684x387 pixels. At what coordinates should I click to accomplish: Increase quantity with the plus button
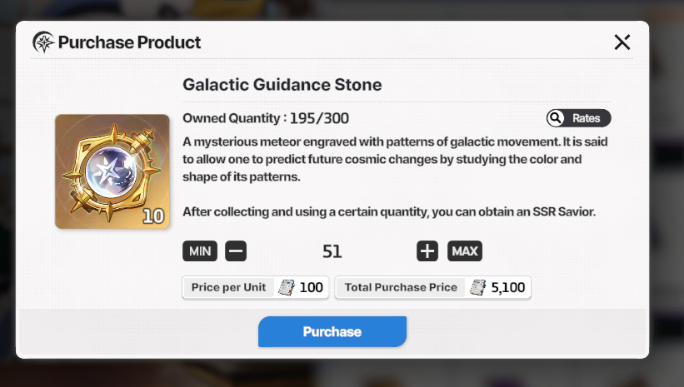[427, 251]
